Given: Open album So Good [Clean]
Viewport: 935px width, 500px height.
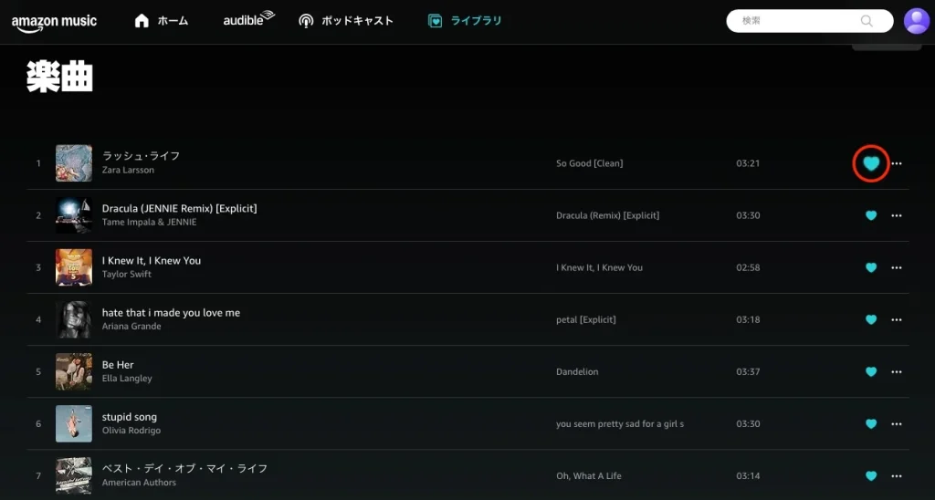Looking at the screenshot, I should pos(590,163).
